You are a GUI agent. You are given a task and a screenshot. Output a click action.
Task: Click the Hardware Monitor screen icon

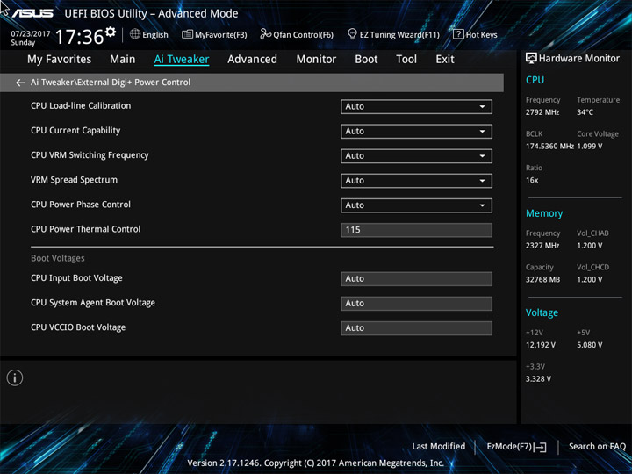coord(531,59)
